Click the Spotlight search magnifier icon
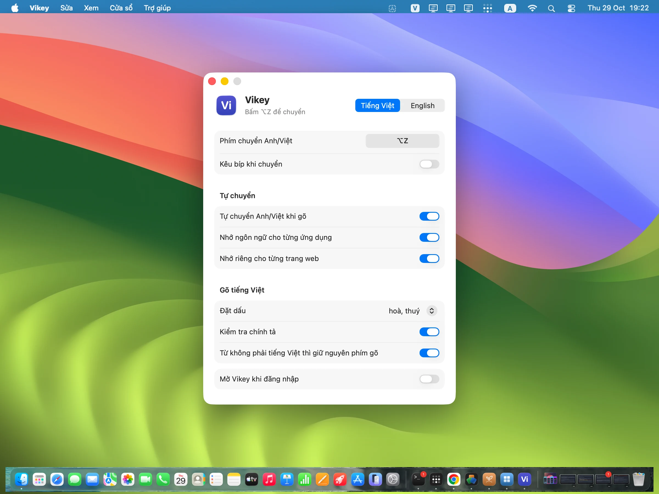The height and width of the screenshot is (494, 659). (x=551, y=8)
